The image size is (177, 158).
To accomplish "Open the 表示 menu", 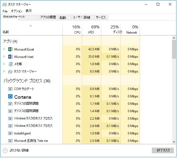I will [x=29, y=11].
